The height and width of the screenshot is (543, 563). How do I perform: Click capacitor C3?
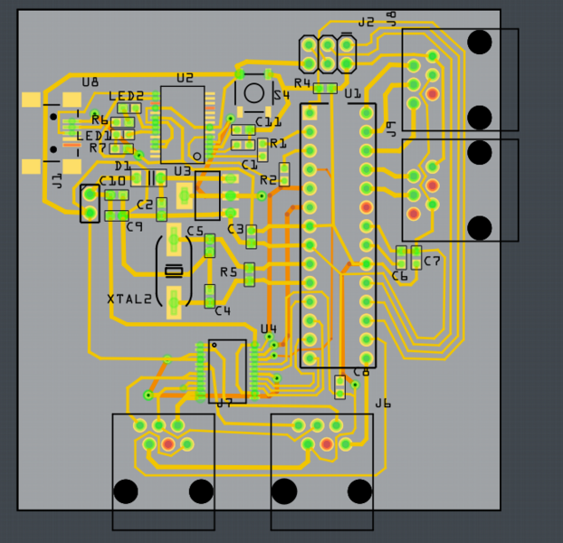click(x=251, y=237)
